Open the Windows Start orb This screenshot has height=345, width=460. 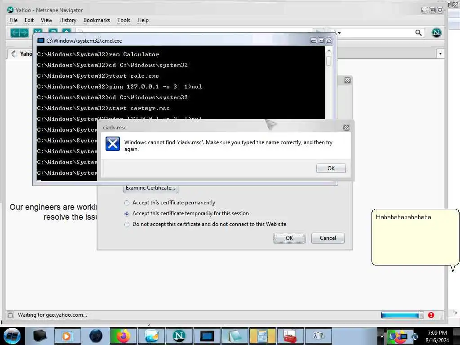tap(12, 336)
